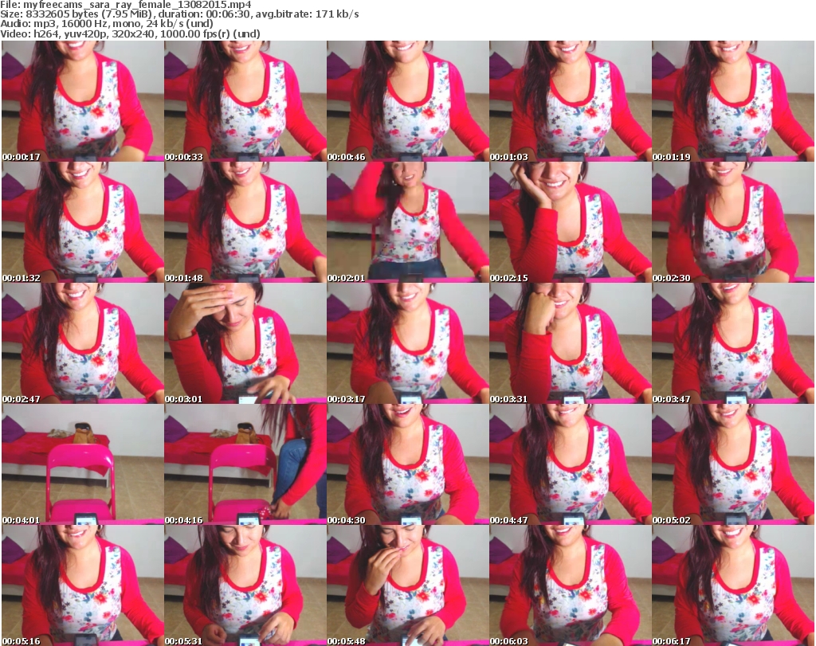Screen dimensions: 816x646
Task: Open the frame at 00:02:30
Action: (733, 222)
